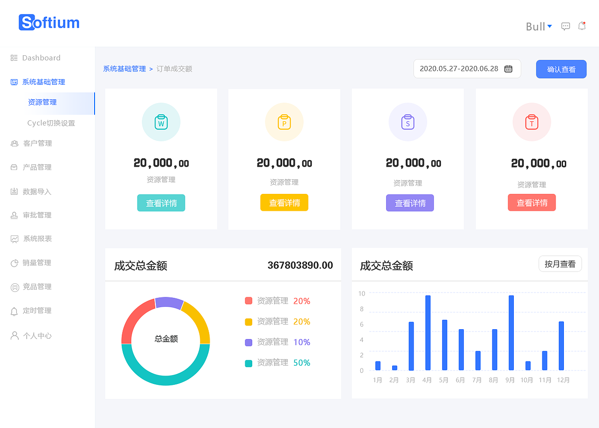Click the 12月 bar in chart
Viewport: 599px width, 428px height.
coord(561,346)
